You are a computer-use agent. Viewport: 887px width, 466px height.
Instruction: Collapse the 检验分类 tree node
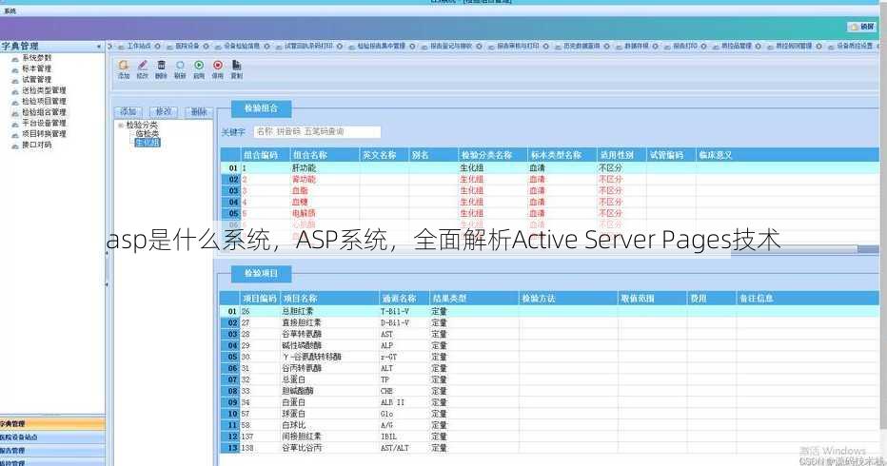coord(121,125)
